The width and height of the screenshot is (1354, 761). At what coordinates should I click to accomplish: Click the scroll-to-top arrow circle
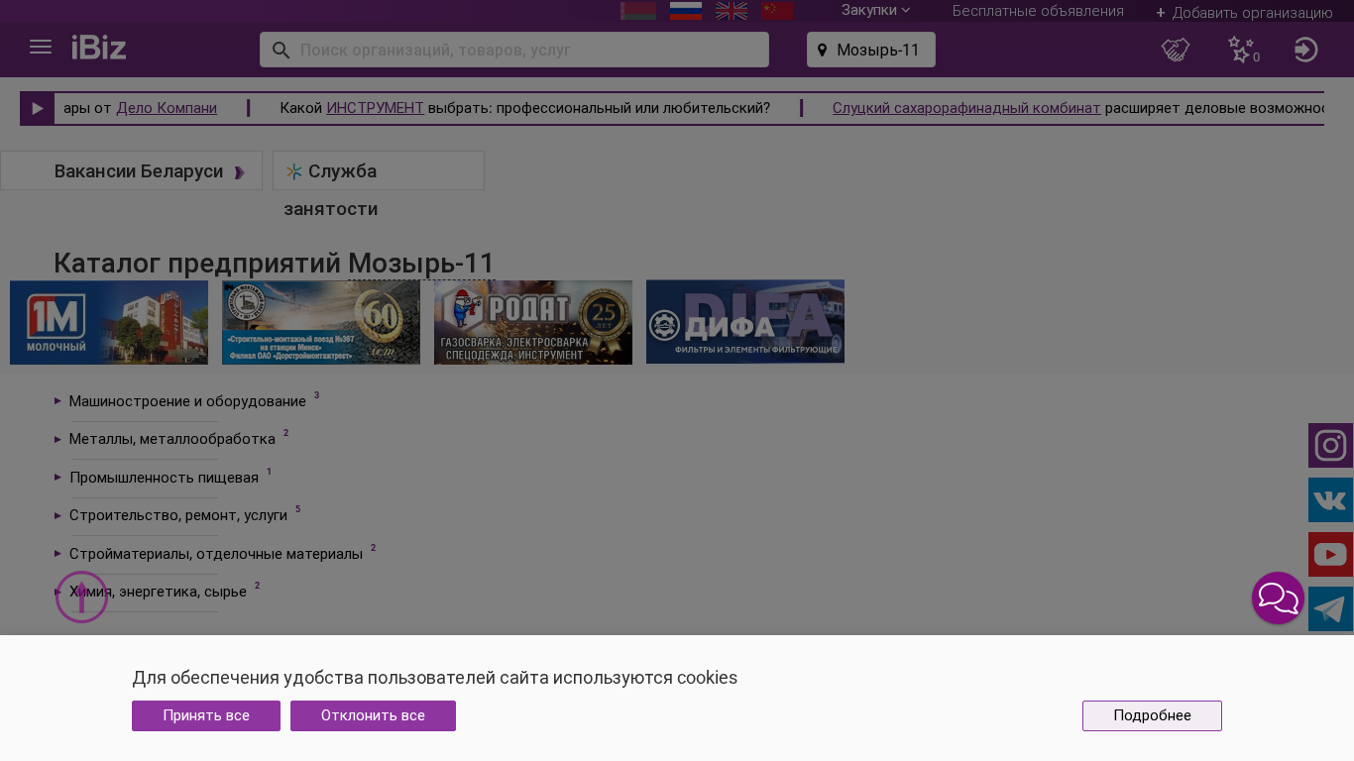click(81, 598)
